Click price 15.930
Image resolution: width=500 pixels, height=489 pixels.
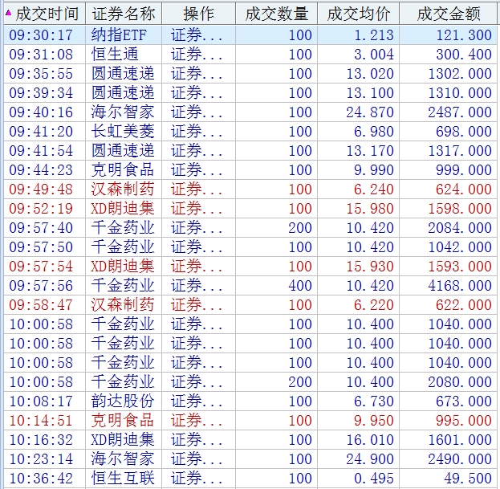(x=370, y=266)
